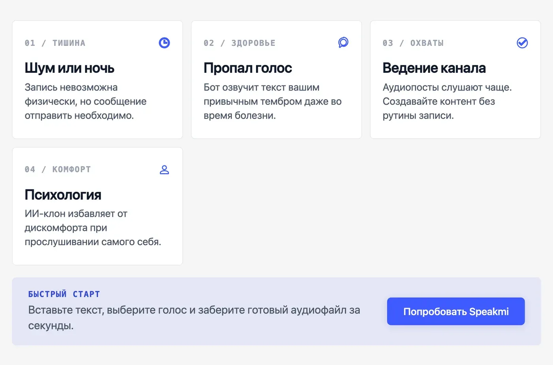553x365 pixels.
Task: Click the label "01 / ТИШИНА"
Action: [55, 43]
